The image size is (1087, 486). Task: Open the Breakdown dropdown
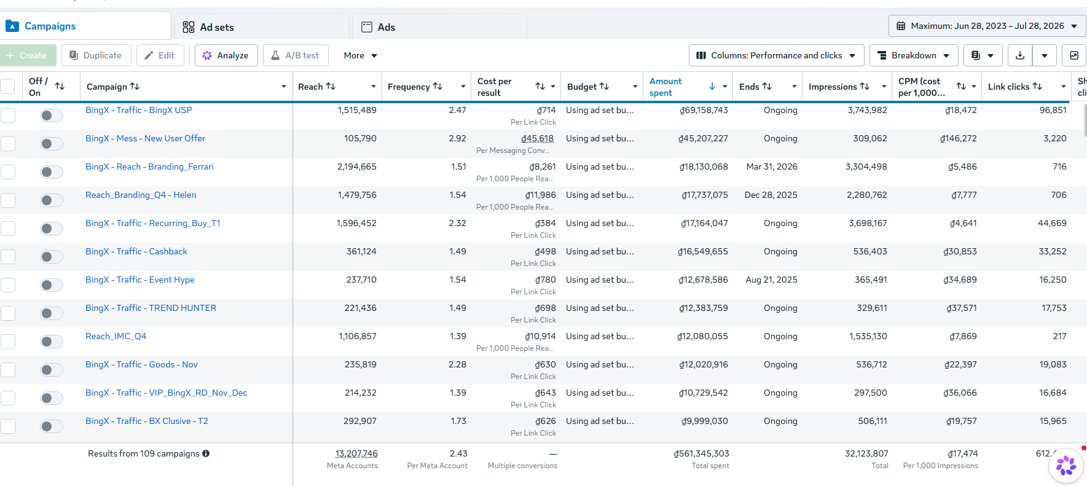pyautogui.click(x=914, y=55)
